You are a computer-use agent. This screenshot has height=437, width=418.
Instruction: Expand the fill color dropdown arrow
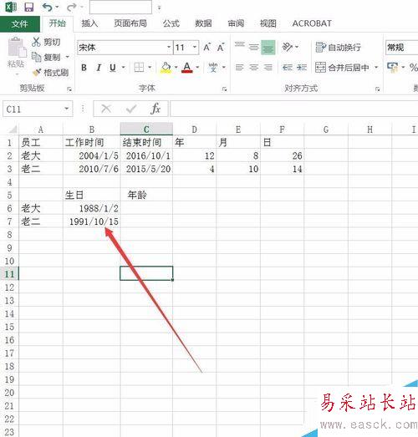pyautogui.click(x=176, y=67)
